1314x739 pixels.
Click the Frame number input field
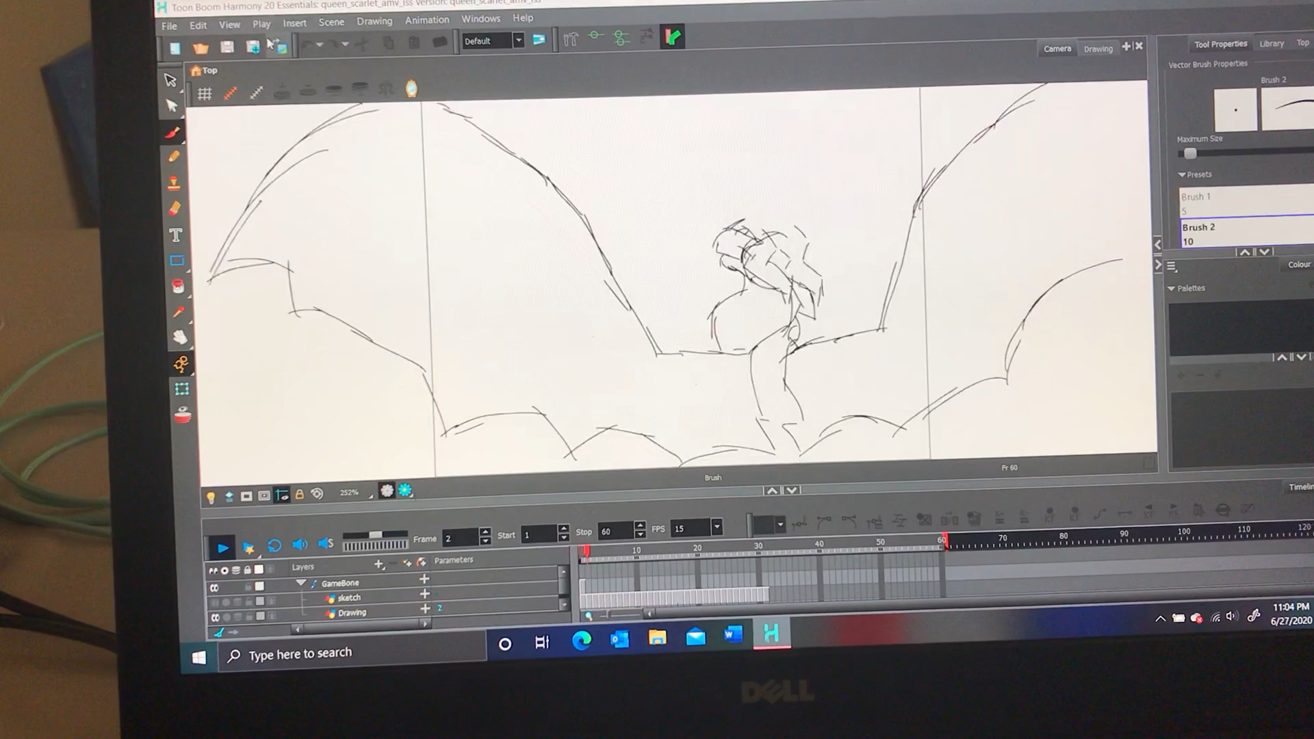461,539
